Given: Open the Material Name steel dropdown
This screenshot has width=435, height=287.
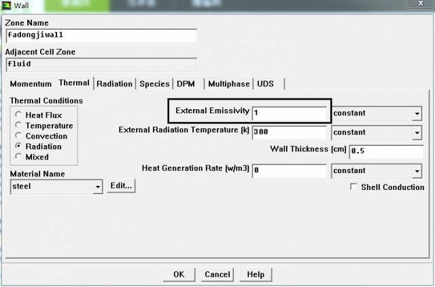Looking at the screenshot, I should pos(98,187).
